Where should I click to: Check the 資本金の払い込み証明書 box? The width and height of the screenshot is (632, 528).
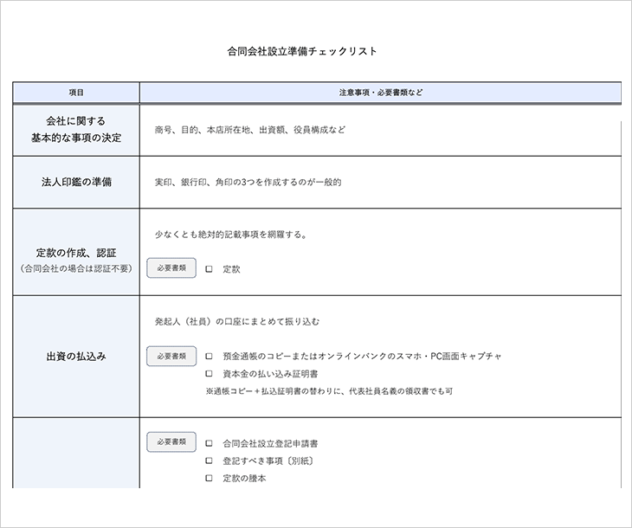209,374
